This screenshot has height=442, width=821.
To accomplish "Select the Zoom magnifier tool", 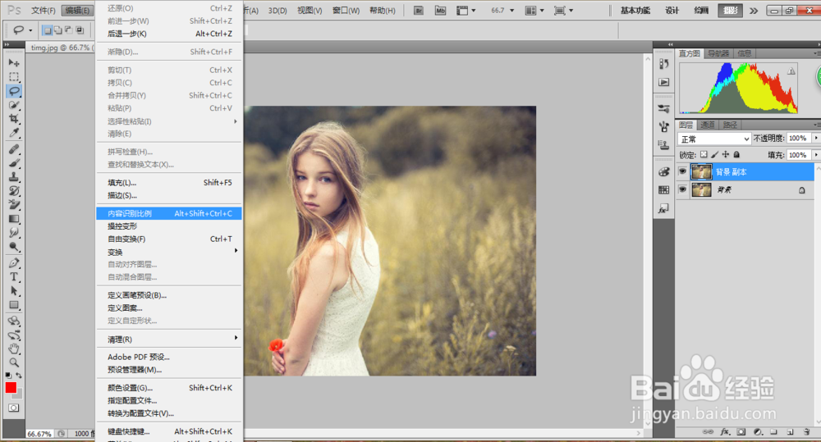I will [14, 362].
